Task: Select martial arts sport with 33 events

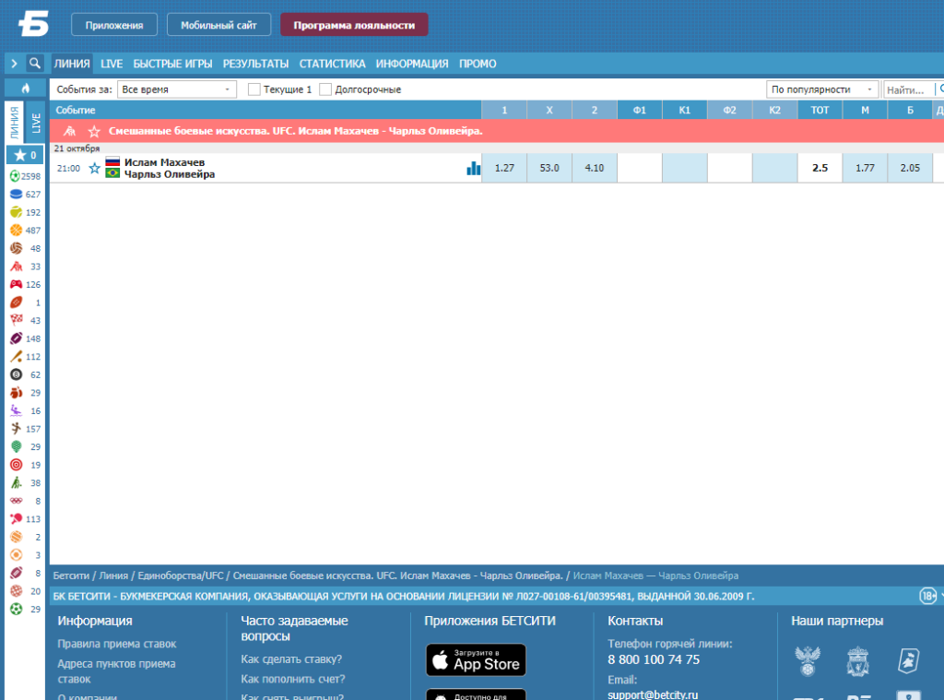Action: coord(25,267)
